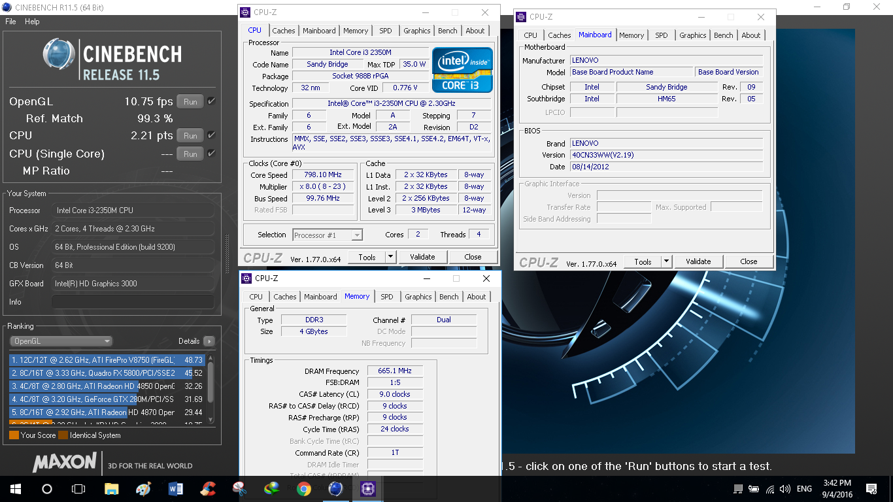Open Graphics tab in CPU-Z mainboard window

pyautogui.click(x=693, y=35)
